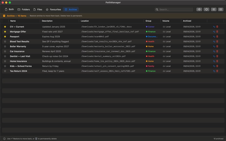226x141 pixels.
Task: Restore the Tax Return 2024 entry
Action: click(214, 71)
